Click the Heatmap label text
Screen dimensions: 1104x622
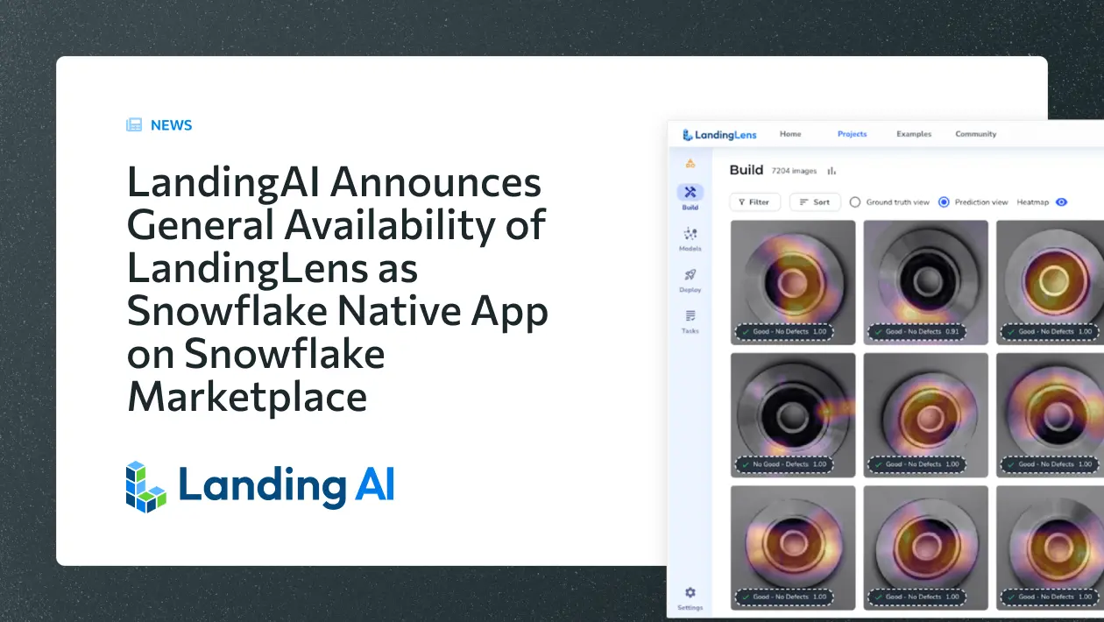(1032, 202)
